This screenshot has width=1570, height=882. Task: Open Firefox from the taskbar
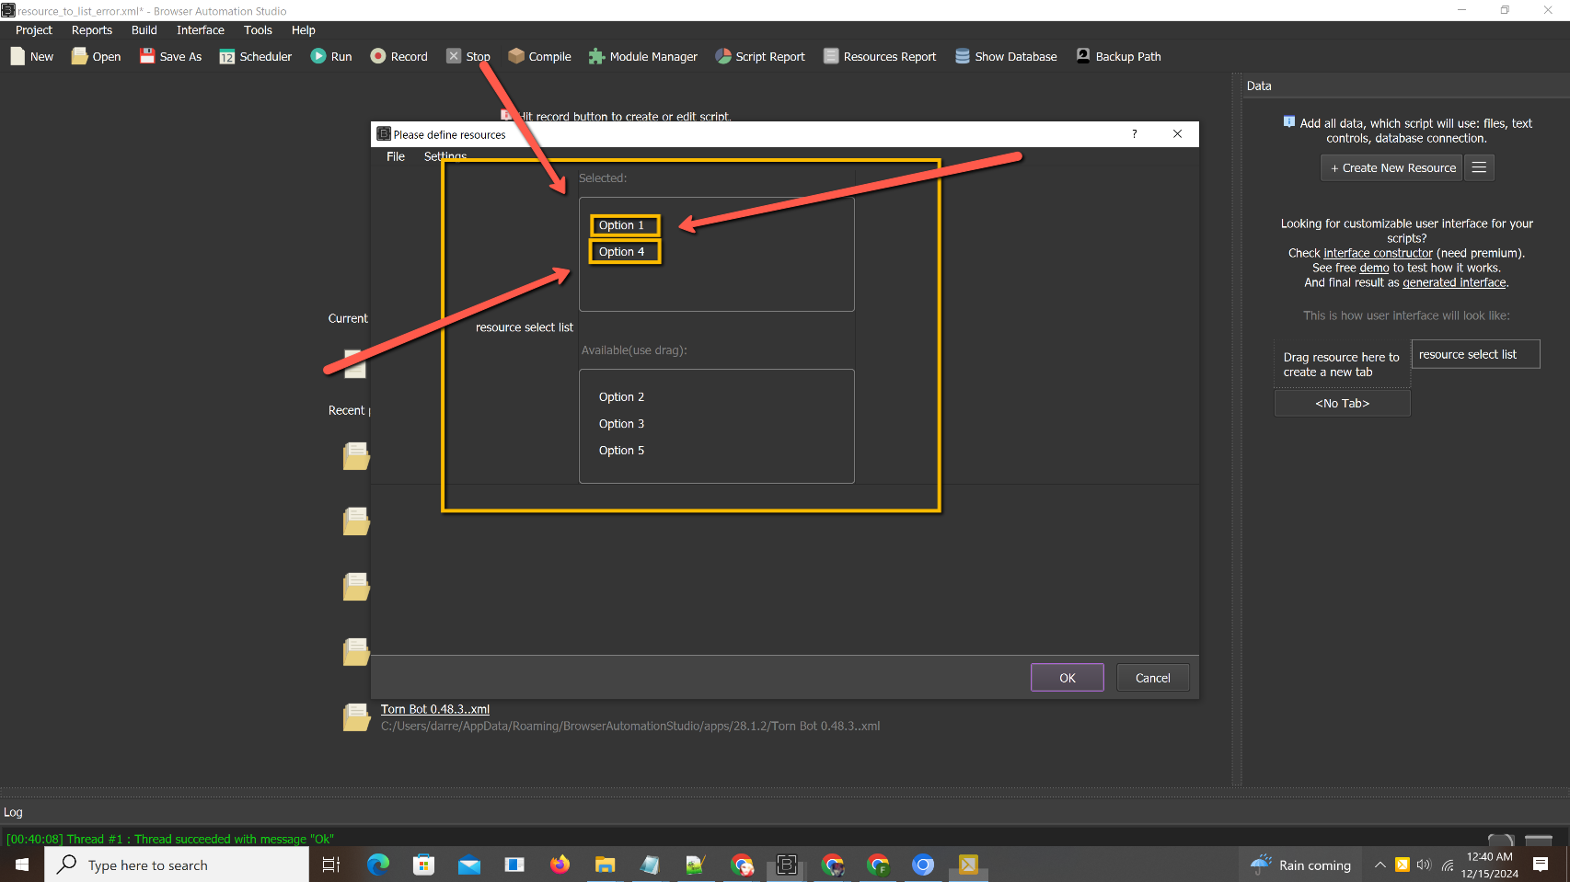click(x=560, y=865)
